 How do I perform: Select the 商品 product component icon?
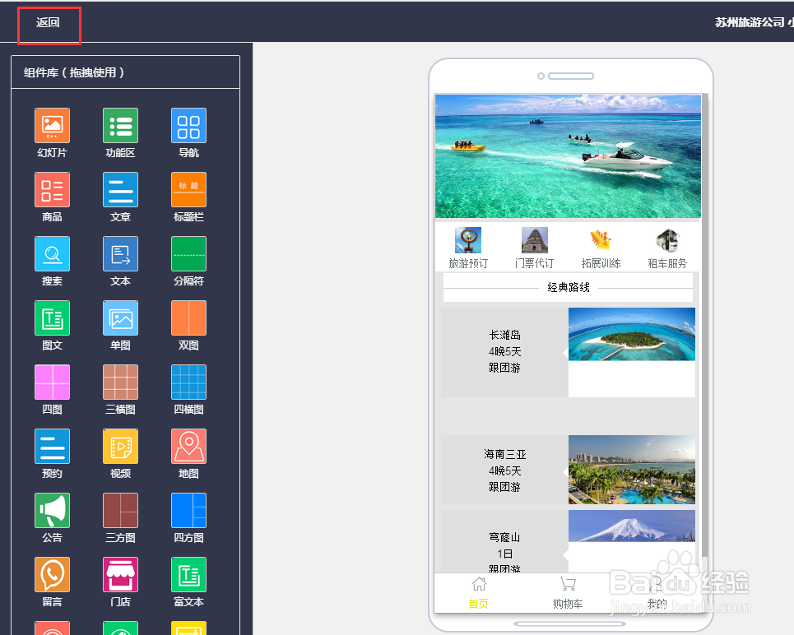pos(52,190)
